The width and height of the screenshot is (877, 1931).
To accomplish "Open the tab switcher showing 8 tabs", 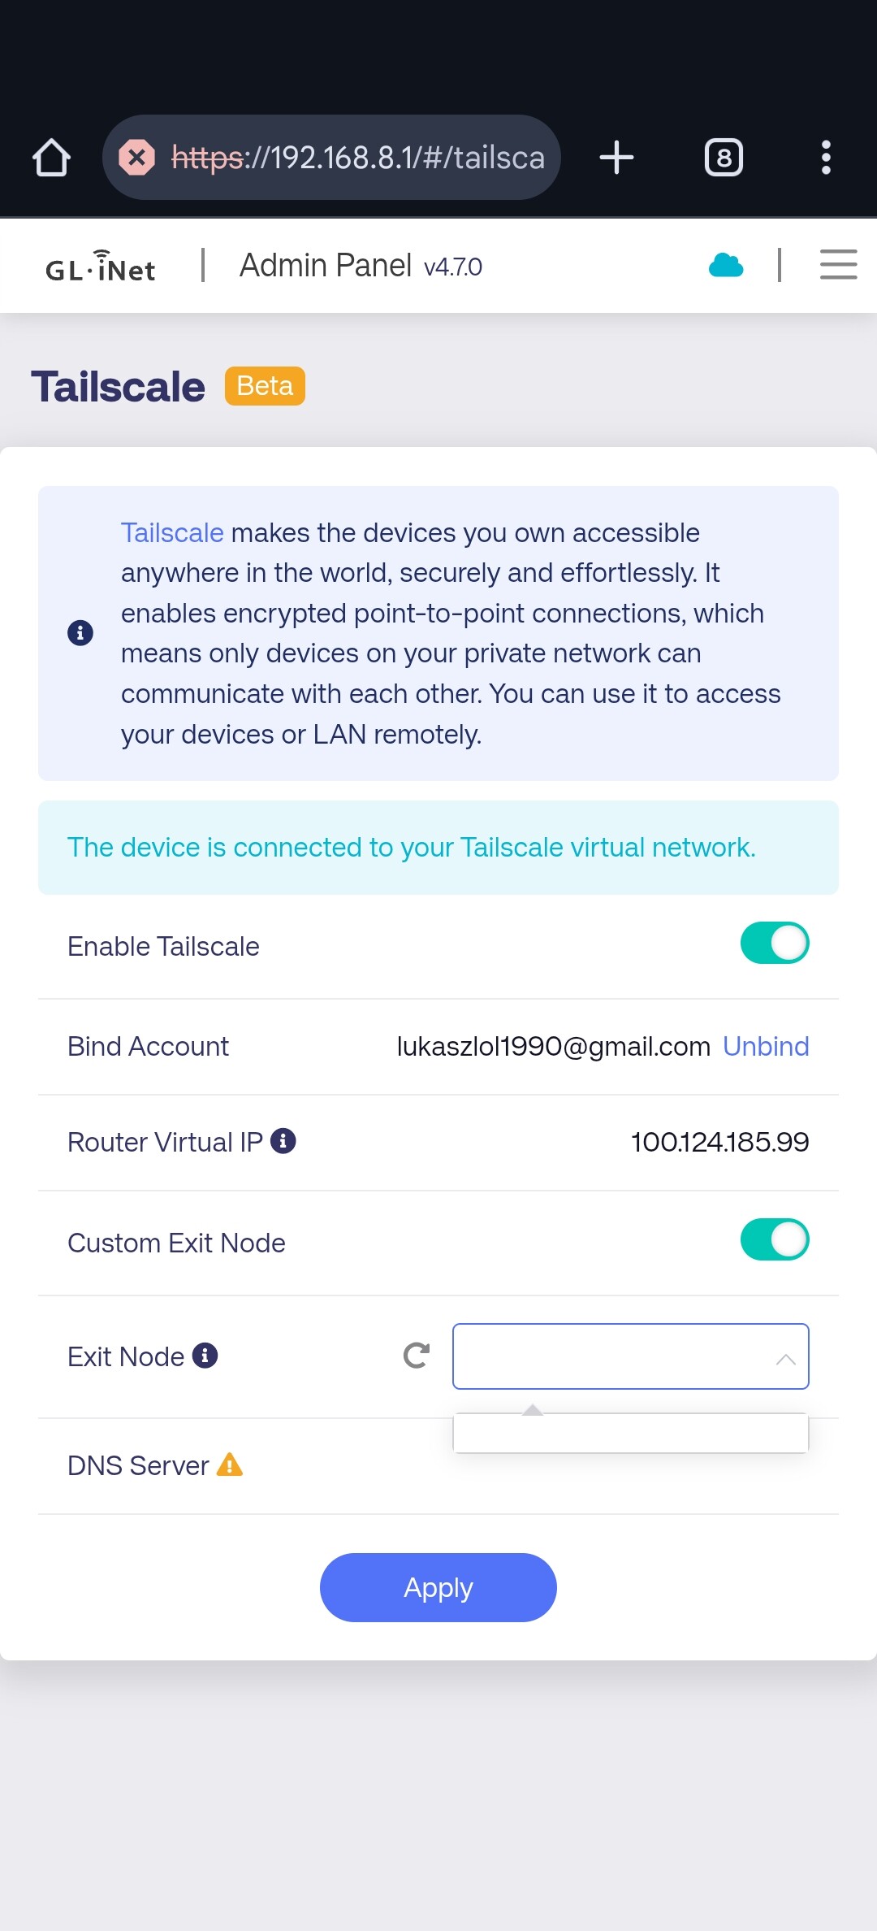I will (x=724, y=158).
